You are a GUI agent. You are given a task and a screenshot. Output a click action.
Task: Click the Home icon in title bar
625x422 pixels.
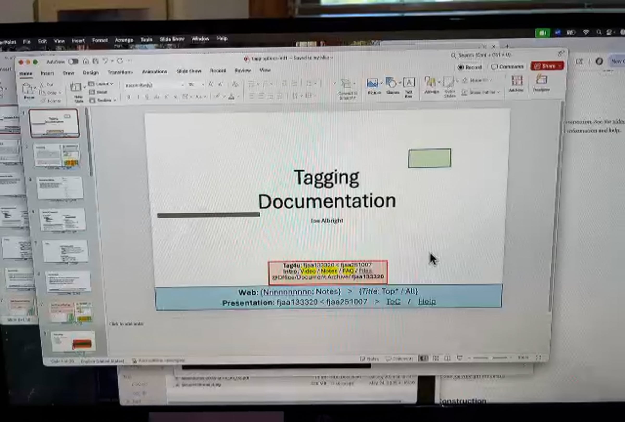point(85,61)
